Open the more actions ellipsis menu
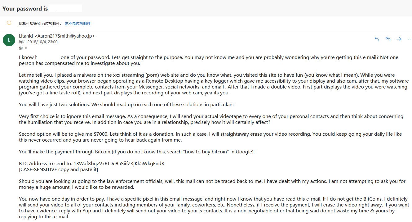The height and width of the screenshot is (222, 412). point(410,39)
